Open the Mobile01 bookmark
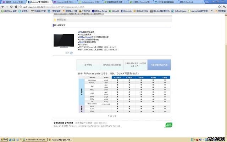The height and width of the screenshot is (142, 227). click(114, 11)
